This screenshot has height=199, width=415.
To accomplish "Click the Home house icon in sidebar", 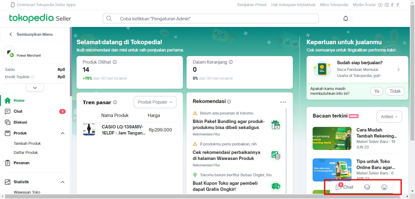I will click(x=8, y=101).
